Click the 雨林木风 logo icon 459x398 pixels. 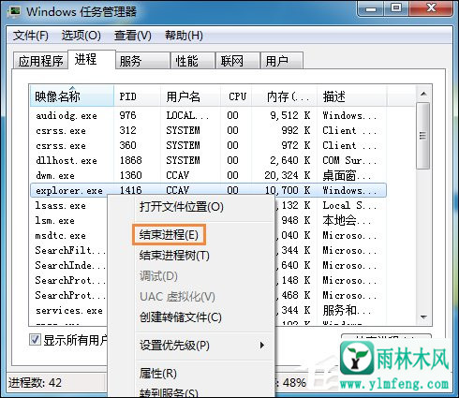357,358
